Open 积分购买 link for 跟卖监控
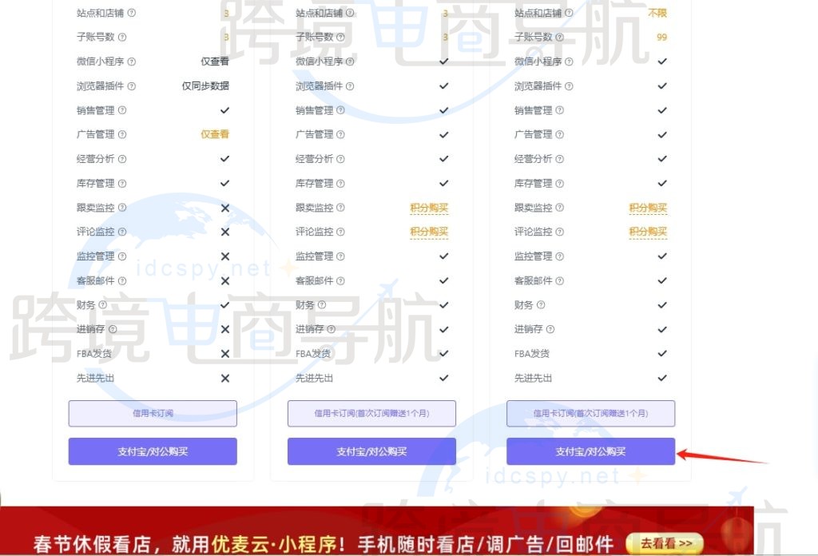 [429, 207]
